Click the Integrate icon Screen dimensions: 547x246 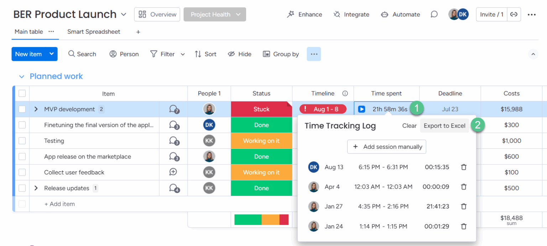[x=351, y=14]
